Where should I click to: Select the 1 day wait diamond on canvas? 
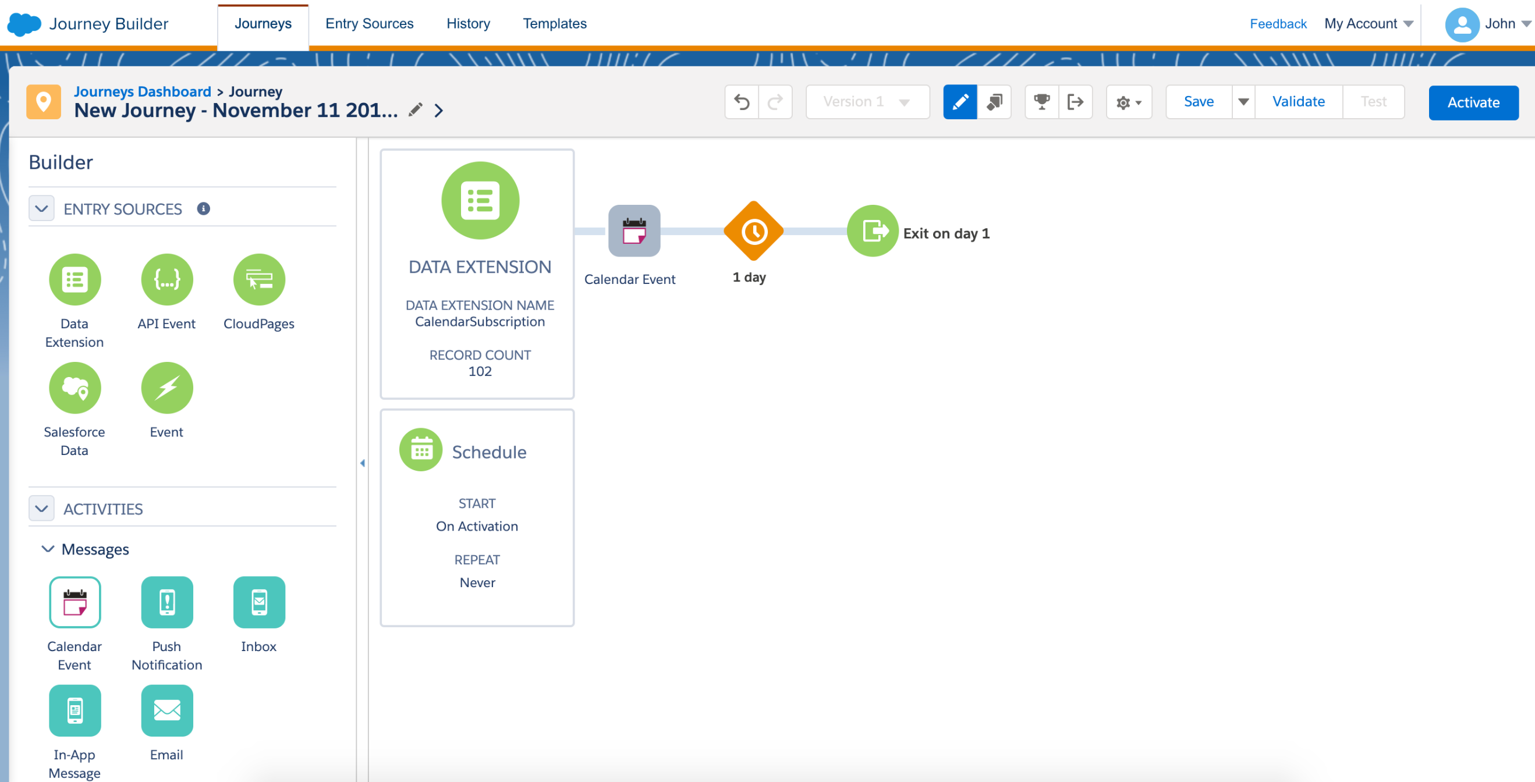point(754,231)
